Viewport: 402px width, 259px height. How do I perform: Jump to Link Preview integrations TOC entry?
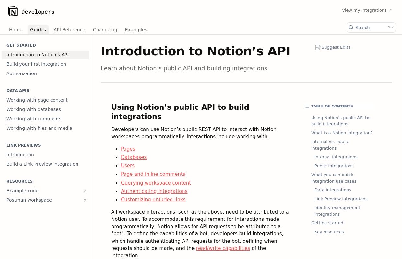(x=341, y=199)
